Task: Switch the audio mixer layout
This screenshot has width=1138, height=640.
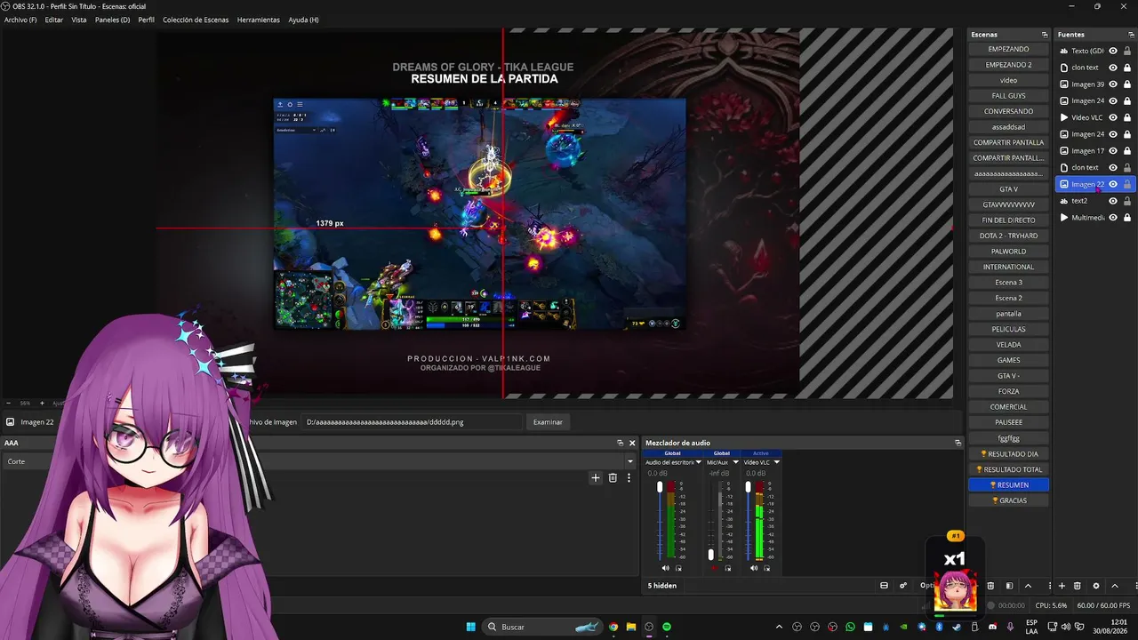Action: 884,586
